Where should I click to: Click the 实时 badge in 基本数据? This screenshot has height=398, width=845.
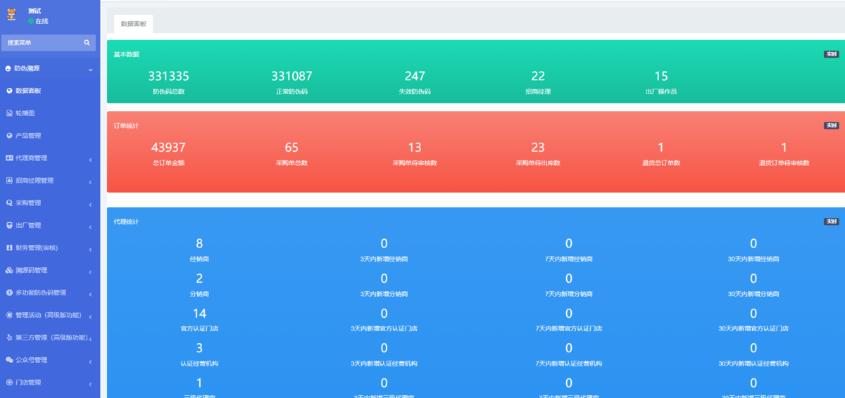[x=832, y=54]
